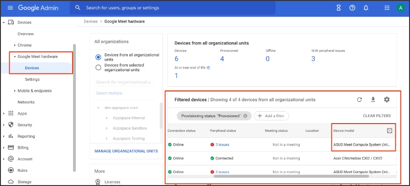Select Devices from all organizational units

(x=98, y=57)
